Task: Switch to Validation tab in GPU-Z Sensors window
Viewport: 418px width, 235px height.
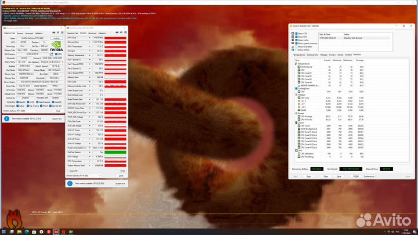Action: pyautogui.click(x=102, y=33)
